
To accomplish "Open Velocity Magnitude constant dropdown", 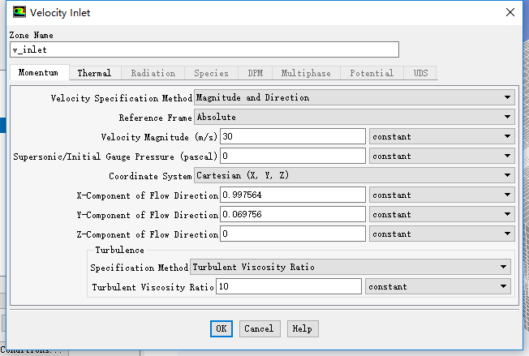I will [x=441, y=137].
